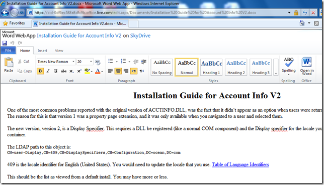Copy the selected text

point(25,71)
